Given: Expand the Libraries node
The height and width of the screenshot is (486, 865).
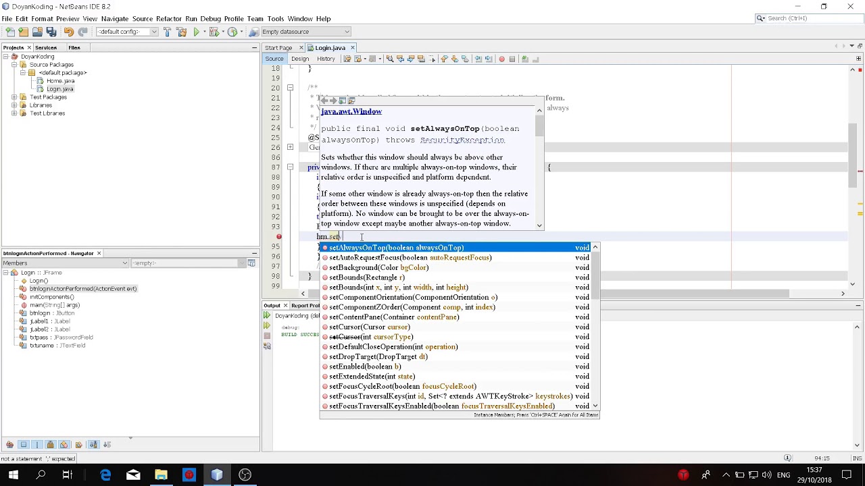Looking at the screenshot, I should point(14,105).
